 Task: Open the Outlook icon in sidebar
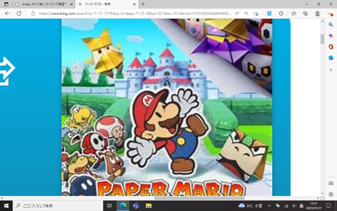(x=331, y=58)
